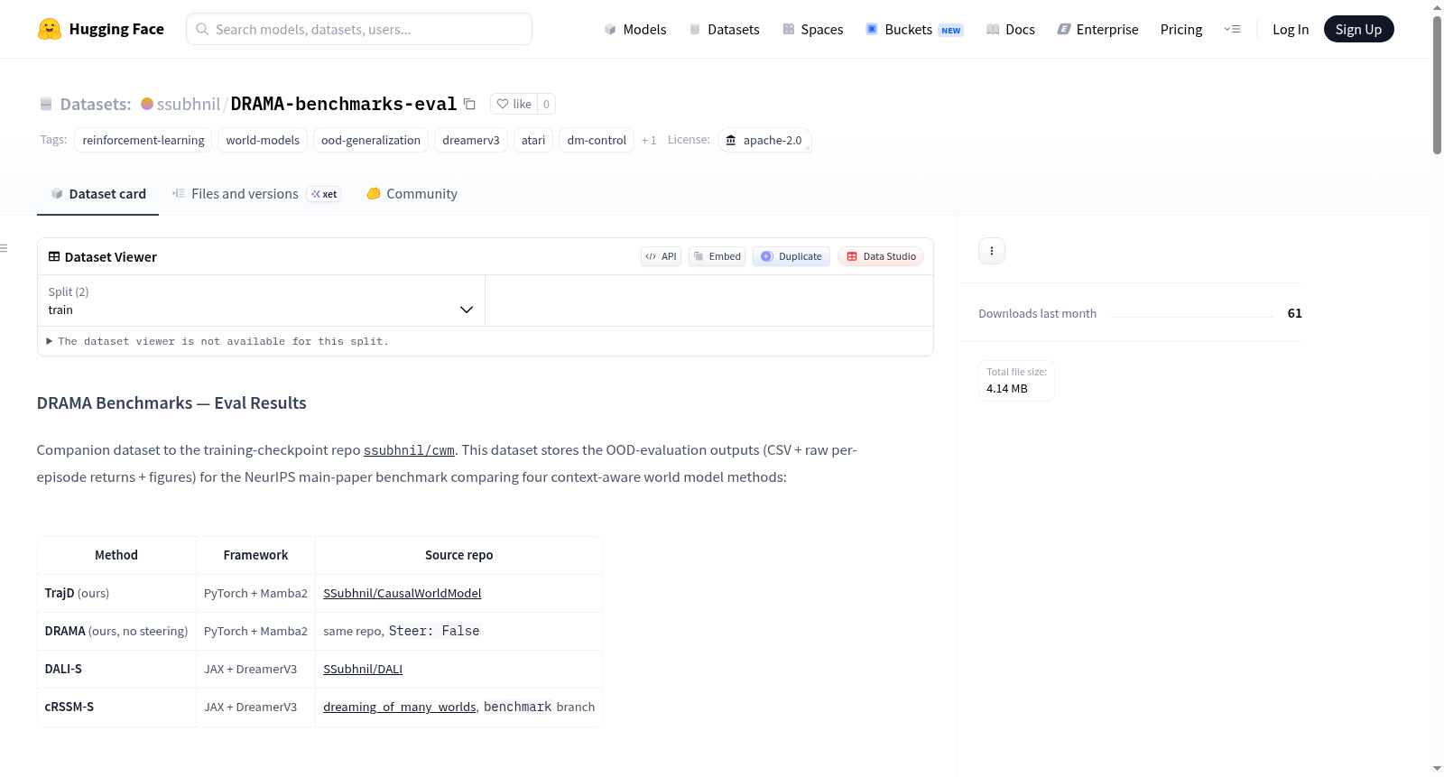Screen dimensions: 1444x777
Task: Click the Duplicate button
Action: 791,256
